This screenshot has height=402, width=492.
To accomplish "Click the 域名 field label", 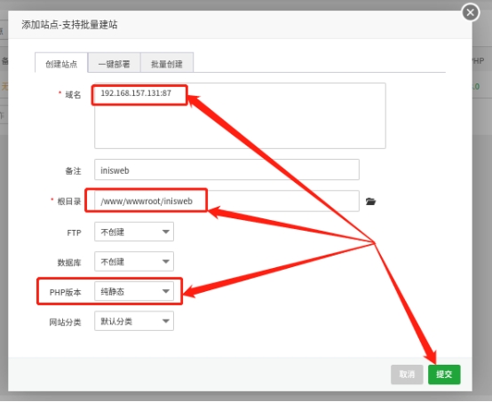I will pos(73,94).
